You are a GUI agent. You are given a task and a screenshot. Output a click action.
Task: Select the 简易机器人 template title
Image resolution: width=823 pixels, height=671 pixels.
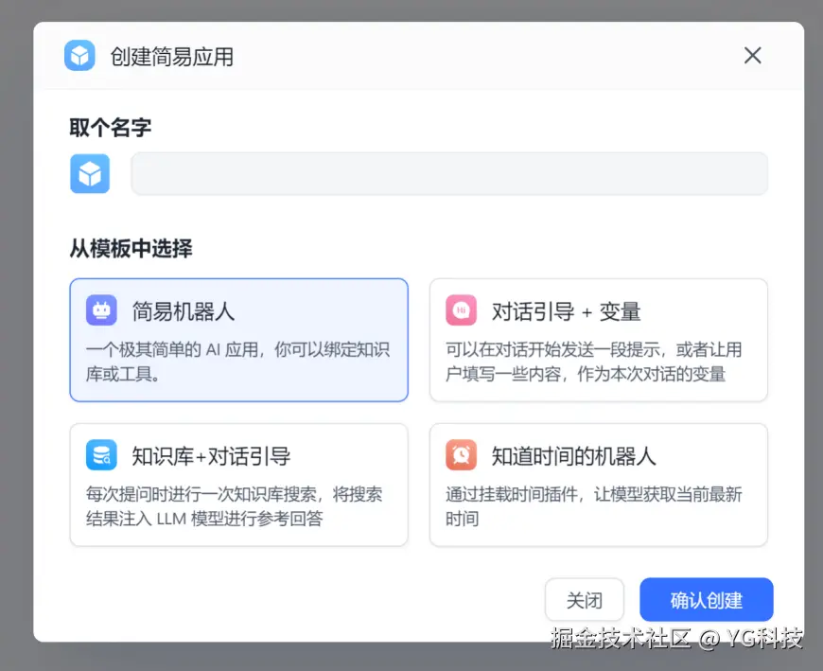pos(184,311)
